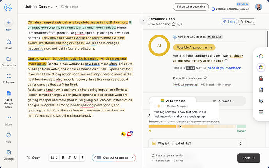269x168 pixels.
Task: Click the thumbs down feedback icon
Action: [180, 25]
